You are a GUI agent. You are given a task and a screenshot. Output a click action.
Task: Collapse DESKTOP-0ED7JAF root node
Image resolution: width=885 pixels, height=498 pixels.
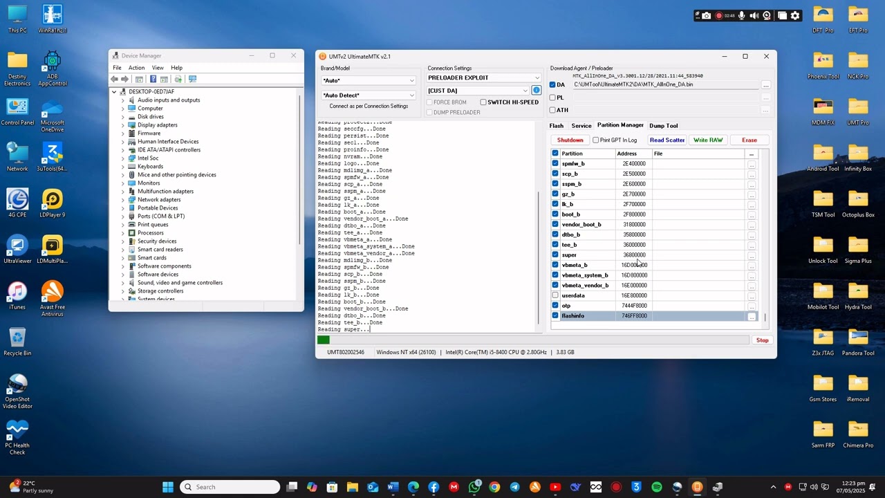115,92
